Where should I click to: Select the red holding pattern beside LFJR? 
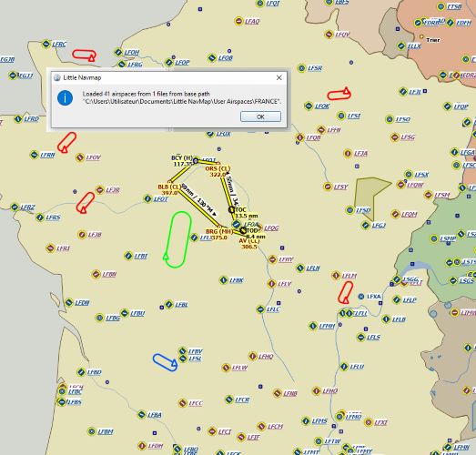85,202
